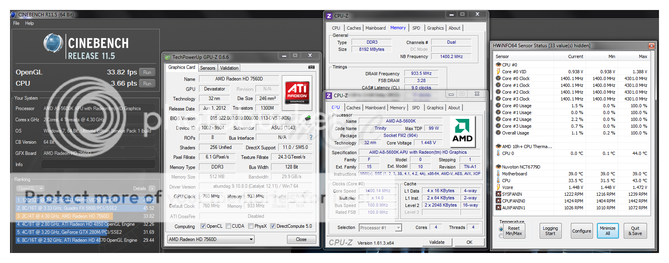669x263 pixels.
Task: Click the Info input field in Cinebench
Action: click(x=98, y=165)
